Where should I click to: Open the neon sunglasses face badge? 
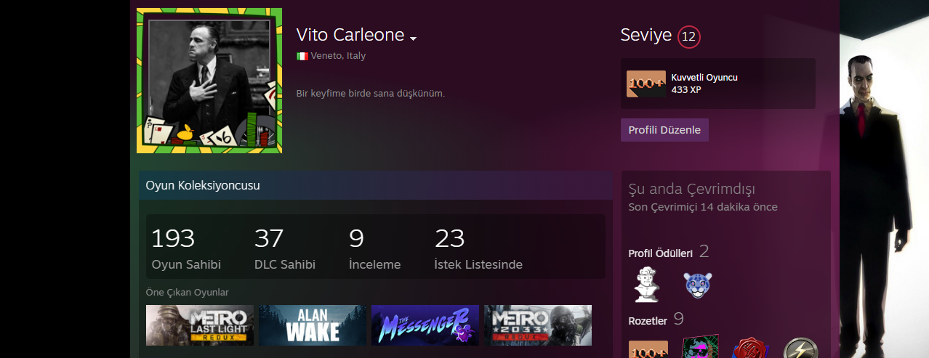tap(699, 346)
